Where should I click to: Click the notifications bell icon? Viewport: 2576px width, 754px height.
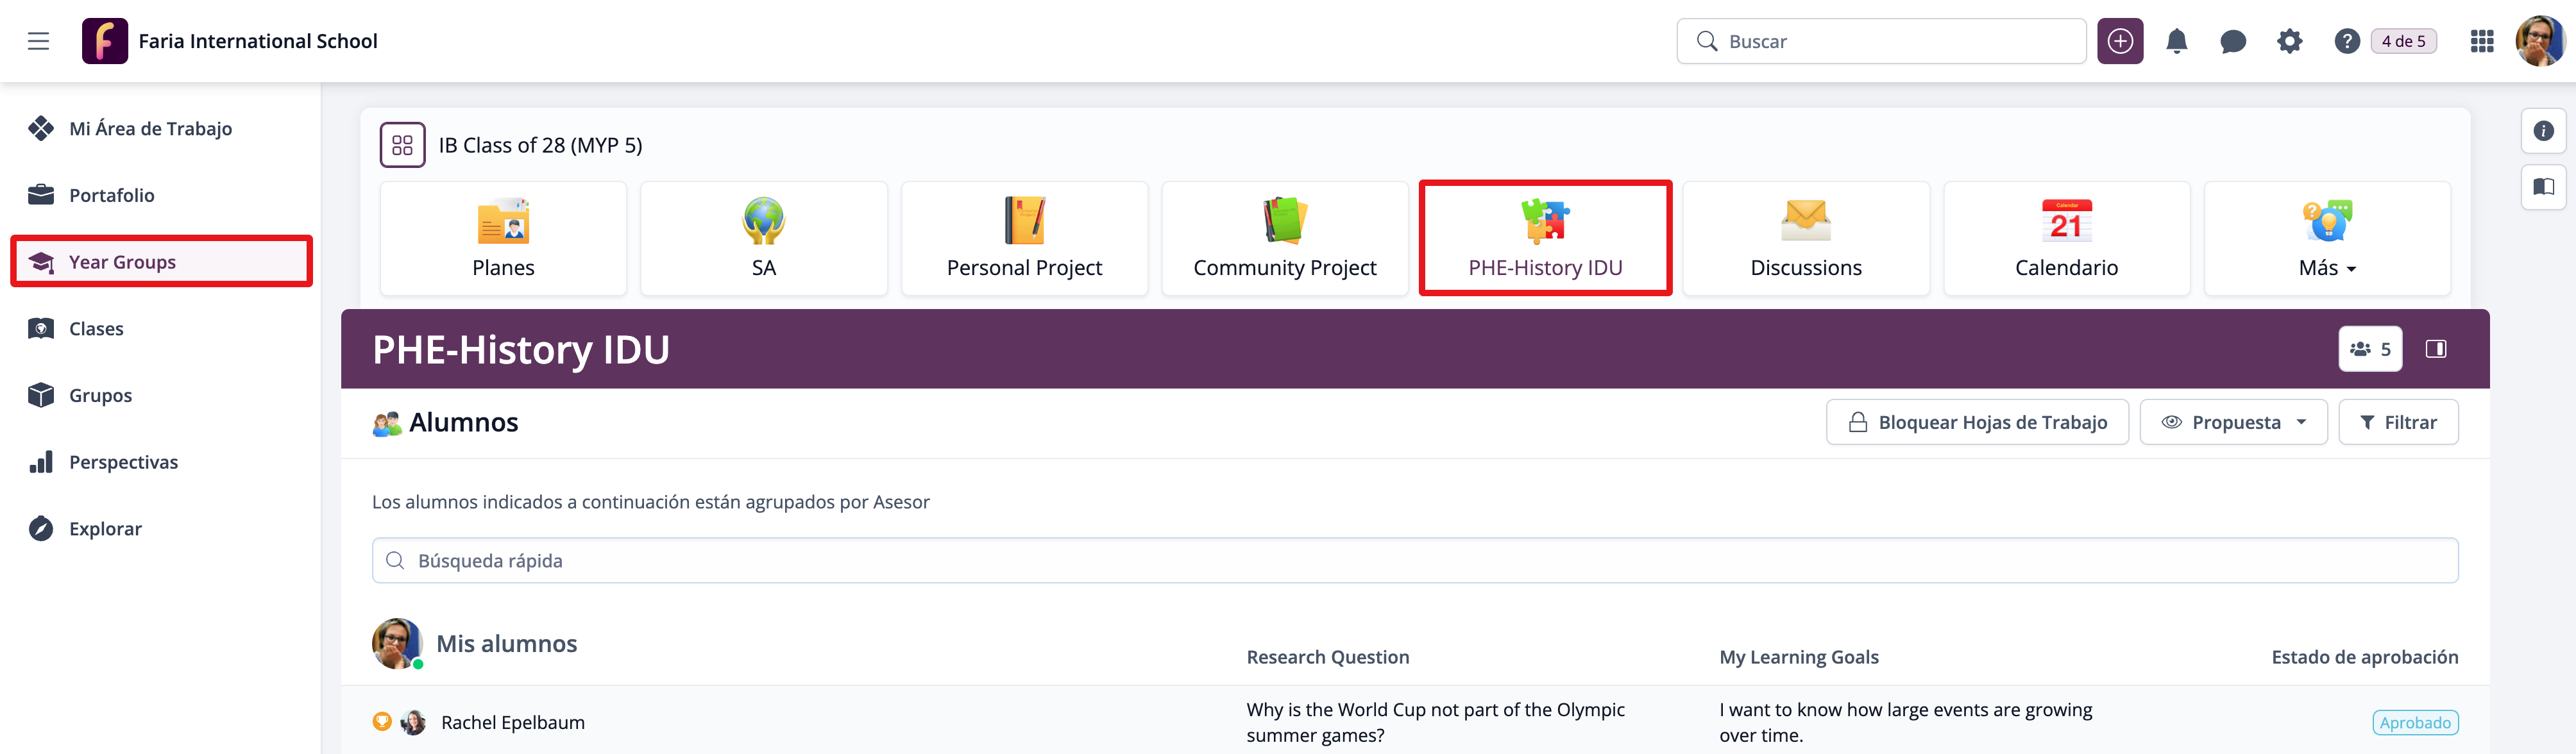coord(2176,41)
